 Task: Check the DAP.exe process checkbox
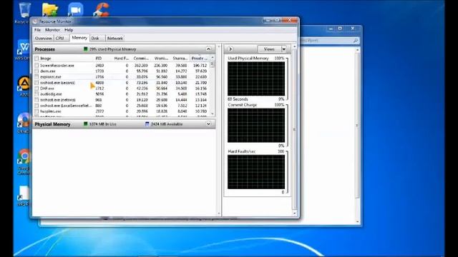[x=36, y=89]
